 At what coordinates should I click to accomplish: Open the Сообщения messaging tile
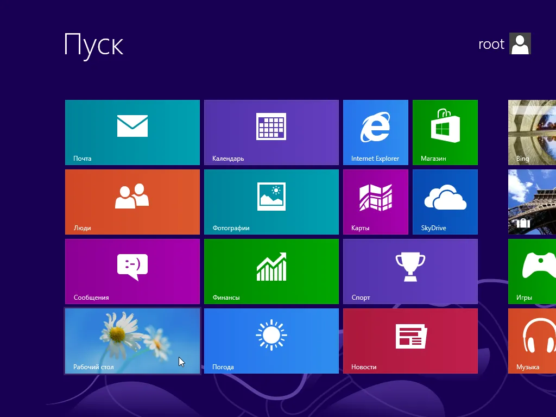pyautogui.click(x=132, y=271)
